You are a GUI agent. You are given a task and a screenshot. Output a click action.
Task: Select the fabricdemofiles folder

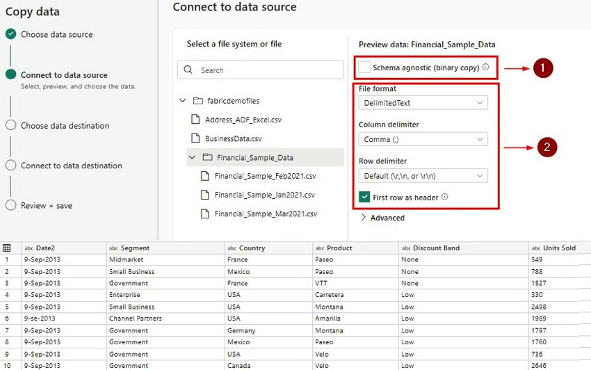(234, 101)
